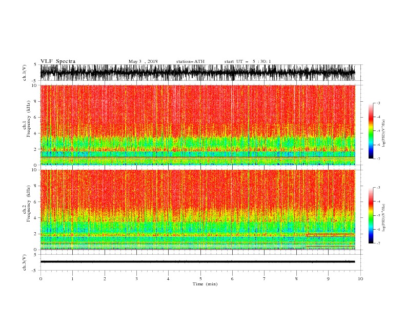Click the "ch.1(V)" axis label
Image resolution: width=406 pixels, height=313 pixels.
pyautogui.click(x=25, y=73)
